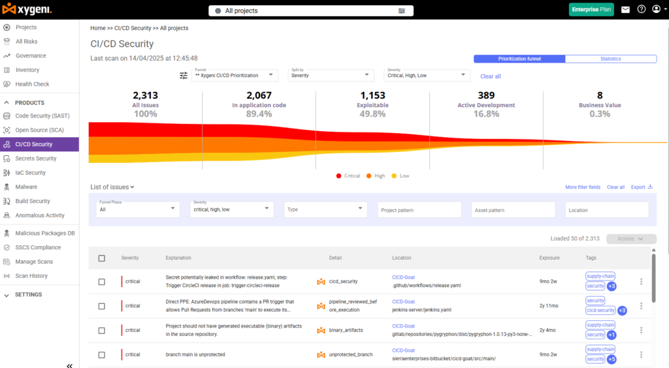Click the Projects sidebar icon
Viewport: 669px width, 368px height.
click(7, 27)
